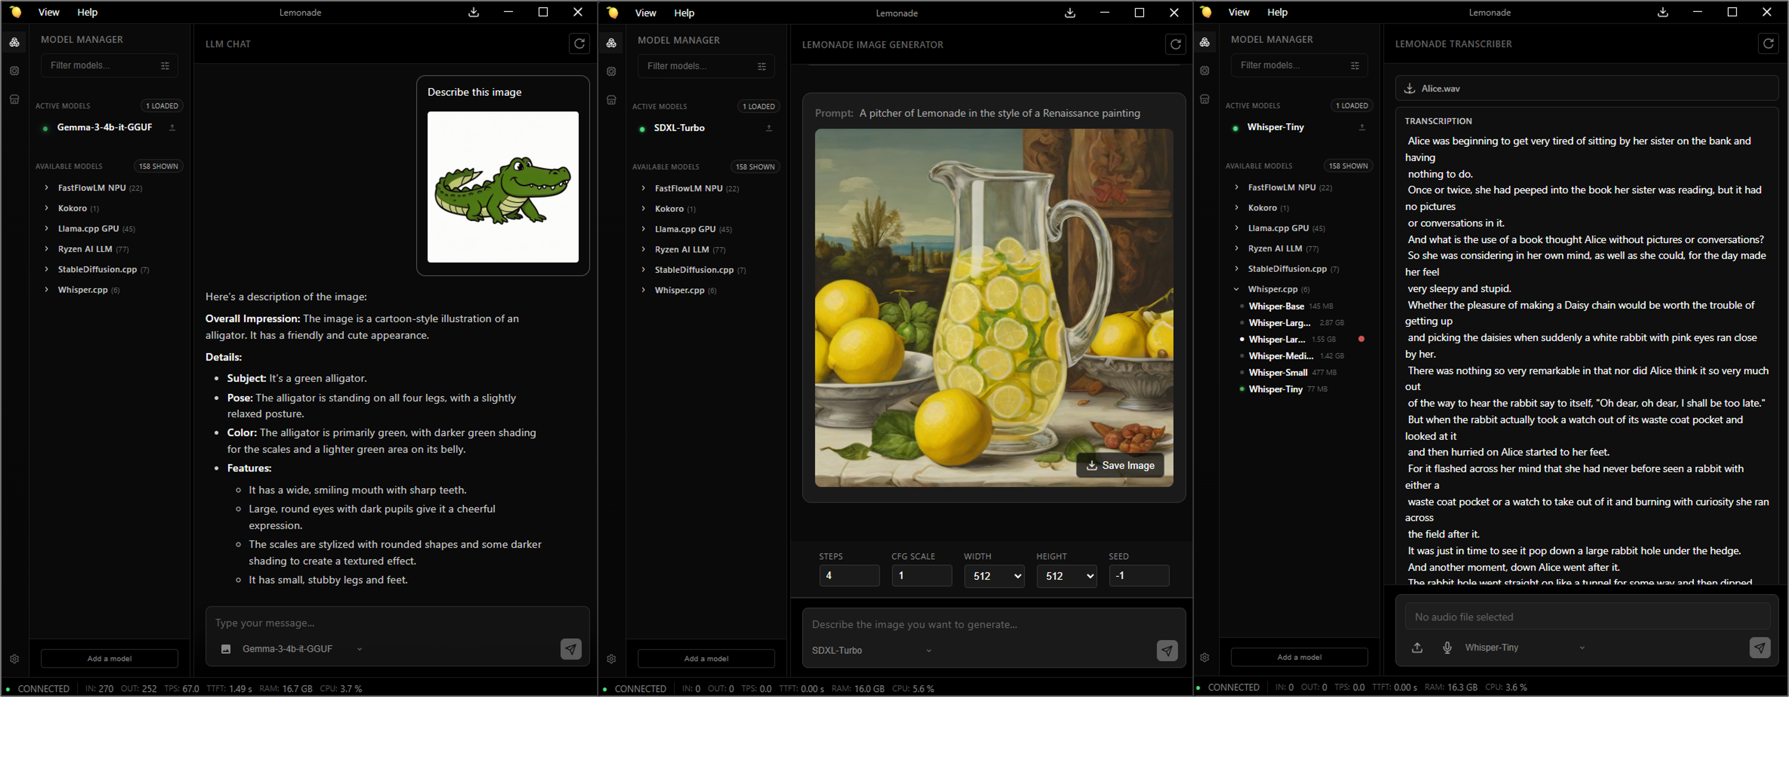
Task: Click filter options icon in Transcriber model filter
Action: tap(1355, 65)
